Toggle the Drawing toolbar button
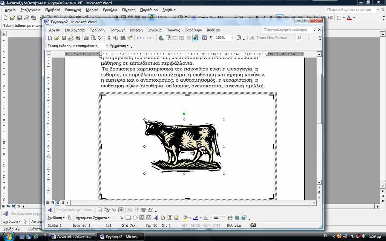The width and height of the screenshot is (386, 241). pyautogui.click(x=196, y=38)
